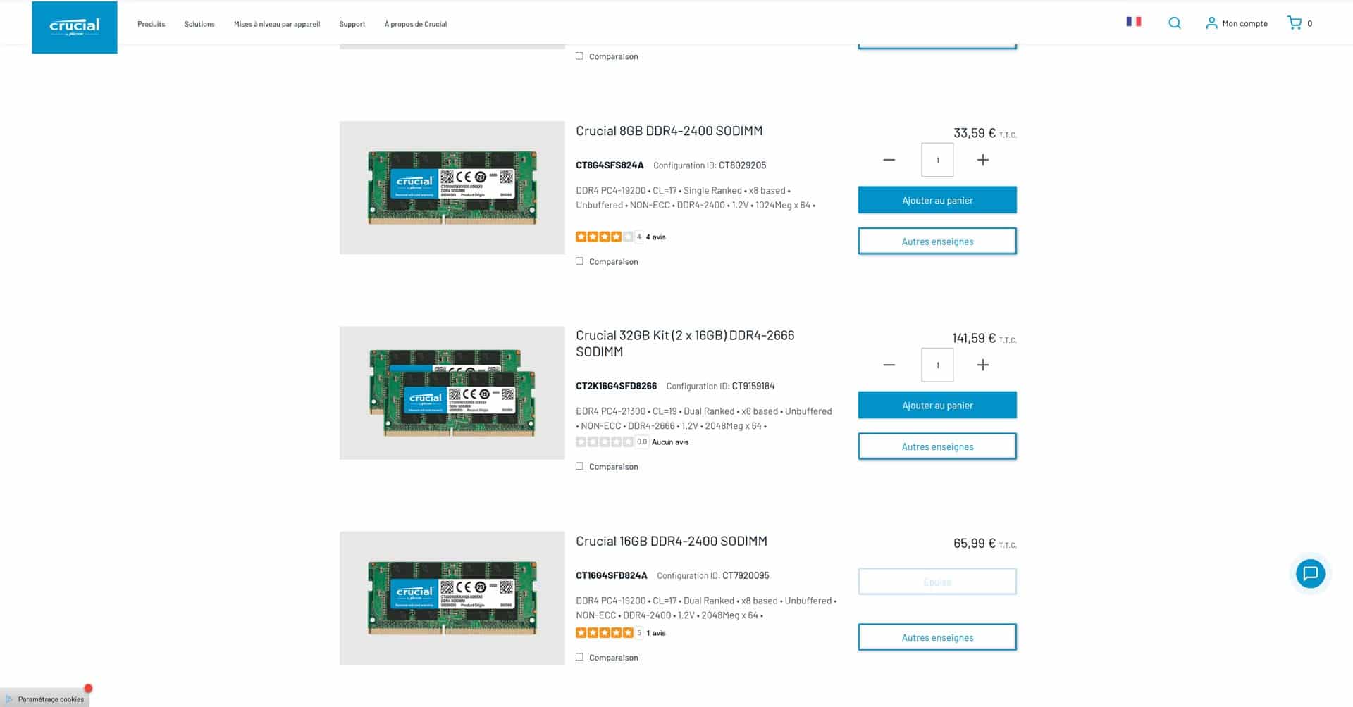
Task: Increase 8GB DDR4-2400 quantity with plus
Action: click(x=983, y=160)
